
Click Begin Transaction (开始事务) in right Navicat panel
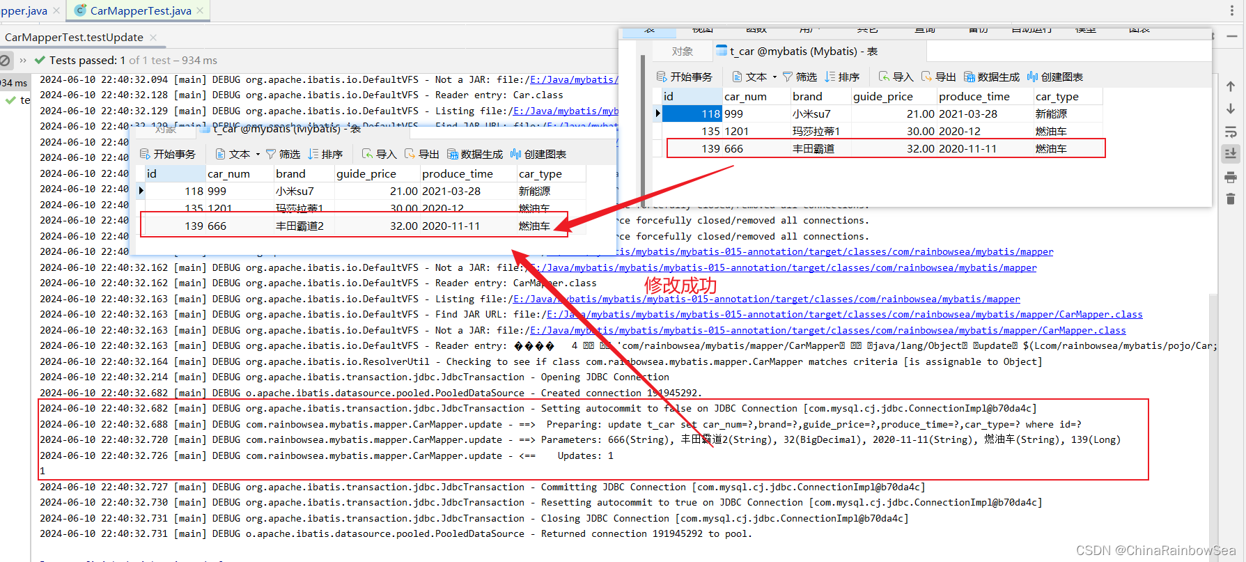685,77
